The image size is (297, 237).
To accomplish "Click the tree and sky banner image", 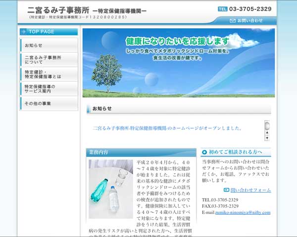I will 178,63.
